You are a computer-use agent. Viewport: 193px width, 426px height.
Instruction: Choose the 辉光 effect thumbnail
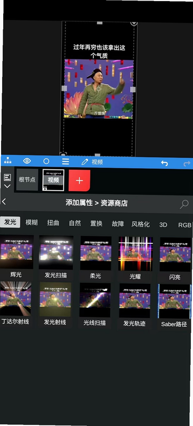tap(16, 252)
